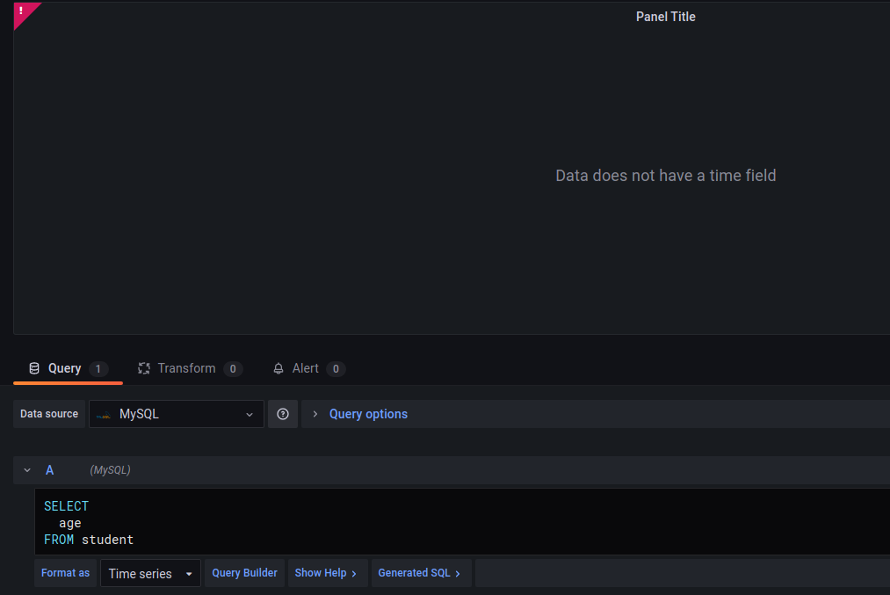Viewport: 890px width, 595px height.
Task: Click the (MySQL) label in query row
Action: (x=110, y=470)
